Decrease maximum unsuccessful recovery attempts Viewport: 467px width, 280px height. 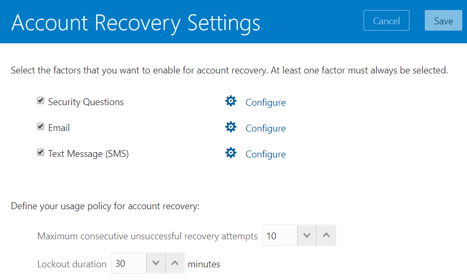coord(307,236)
